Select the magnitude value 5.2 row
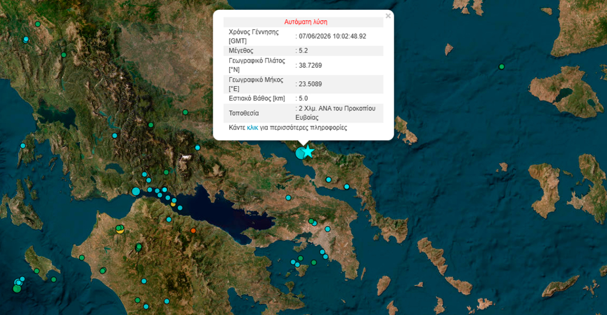Image resolution: width=607 pixels, height=315 pixels. 303,51
